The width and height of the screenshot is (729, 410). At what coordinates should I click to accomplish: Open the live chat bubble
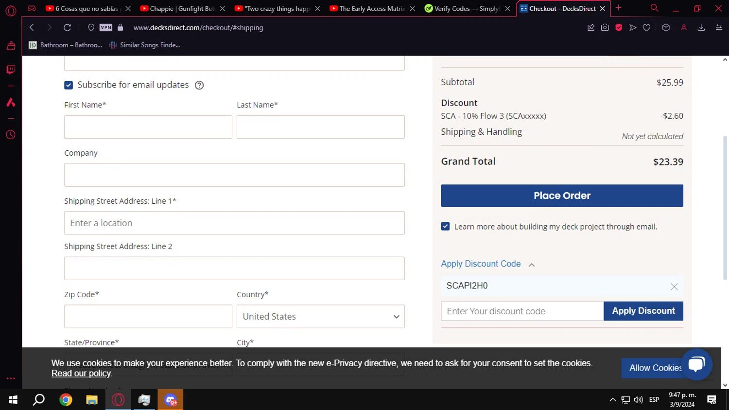coord(696,364)
